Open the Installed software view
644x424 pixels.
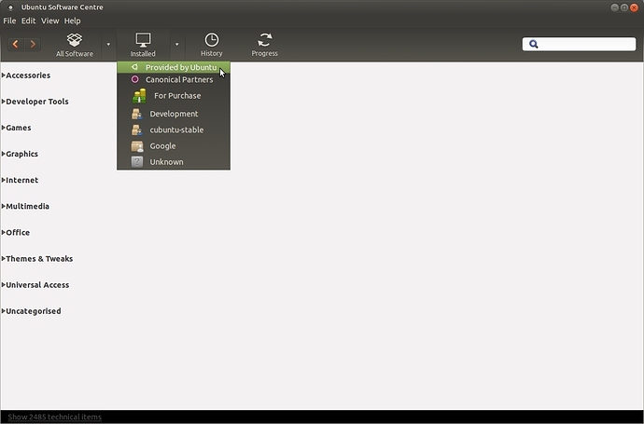tap(143, 45)
